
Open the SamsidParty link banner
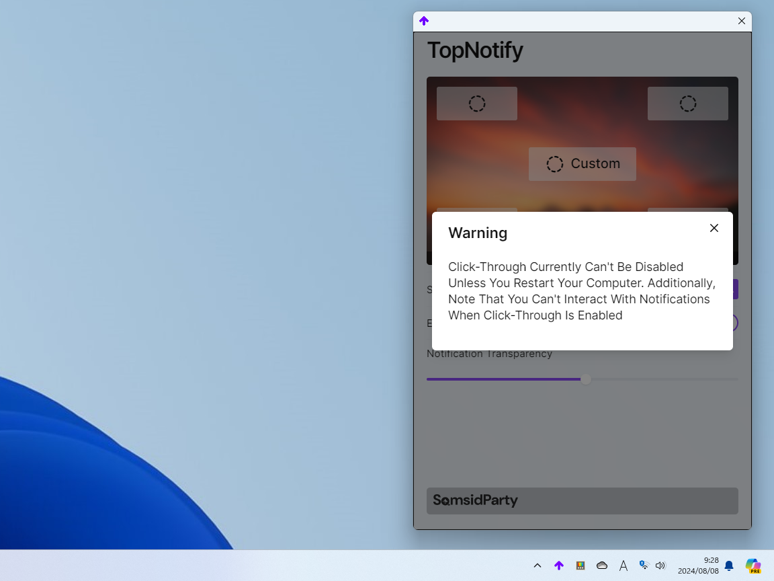[x=583, y=501]
